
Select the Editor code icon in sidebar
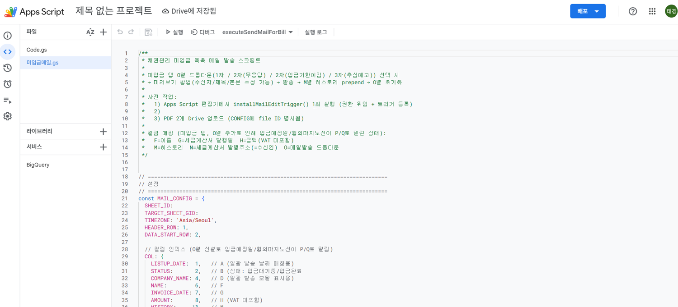click(x=8, y=52)
